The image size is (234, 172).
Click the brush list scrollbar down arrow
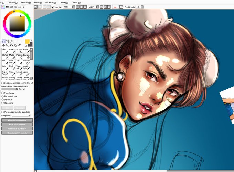(x=31, y=78)
